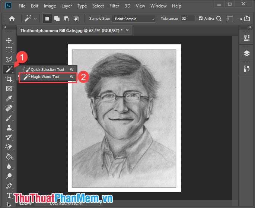Click the Home icon in options bar
This screenshot has width=255, height=208.
(12, 19)
